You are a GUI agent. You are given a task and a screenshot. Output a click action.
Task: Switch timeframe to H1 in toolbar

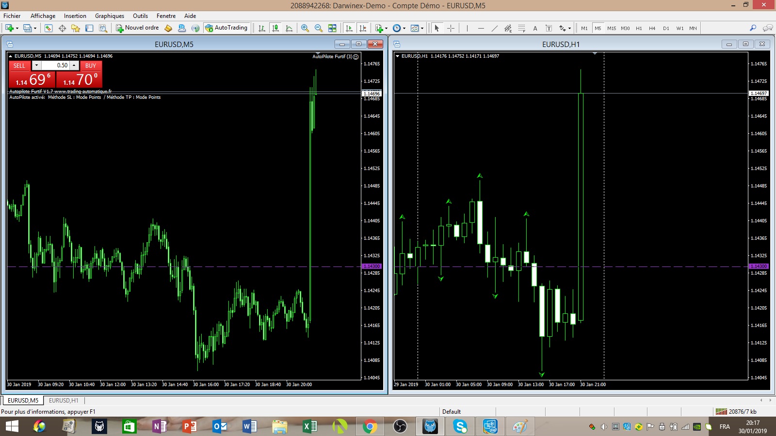[x=639, y=28]
